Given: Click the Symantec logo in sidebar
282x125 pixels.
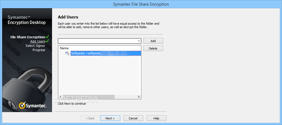Looking at the screenshot, I should tap(33, 105).
